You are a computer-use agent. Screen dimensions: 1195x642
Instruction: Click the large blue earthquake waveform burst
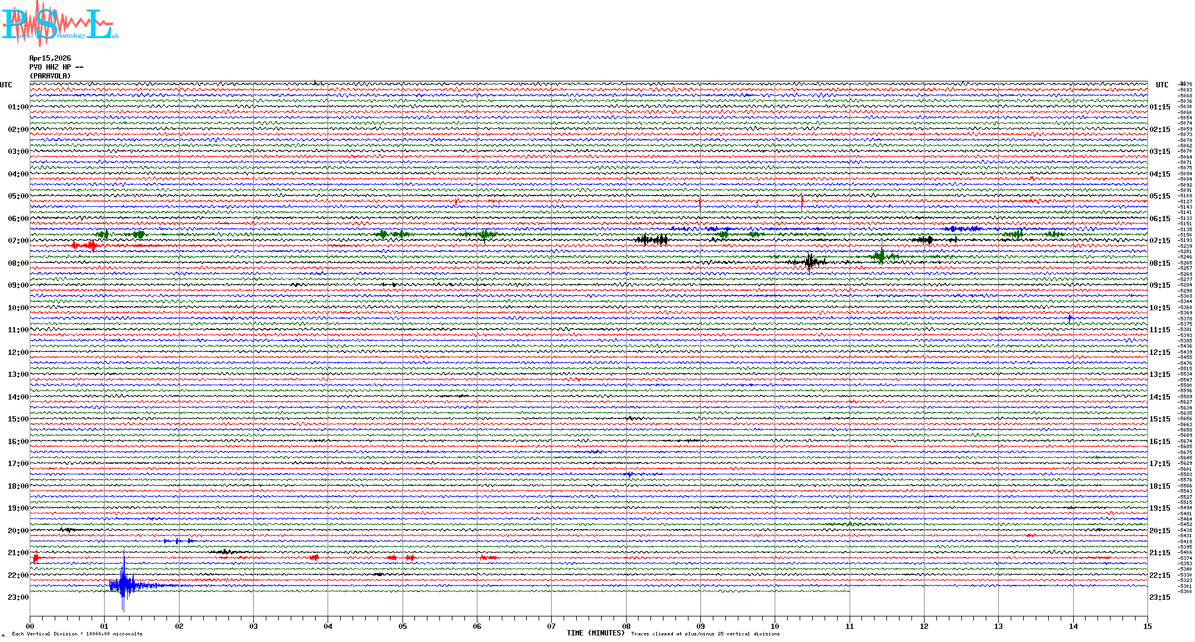click(x=123, y=586)
